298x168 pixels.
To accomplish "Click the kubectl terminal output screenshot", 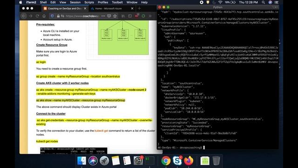I will click(x=74, y=150).
